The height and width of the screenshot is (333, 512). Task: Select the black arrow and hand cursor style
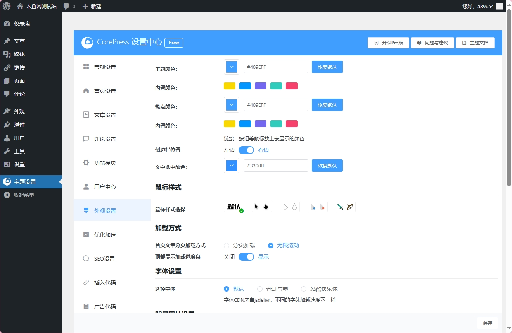262,207
